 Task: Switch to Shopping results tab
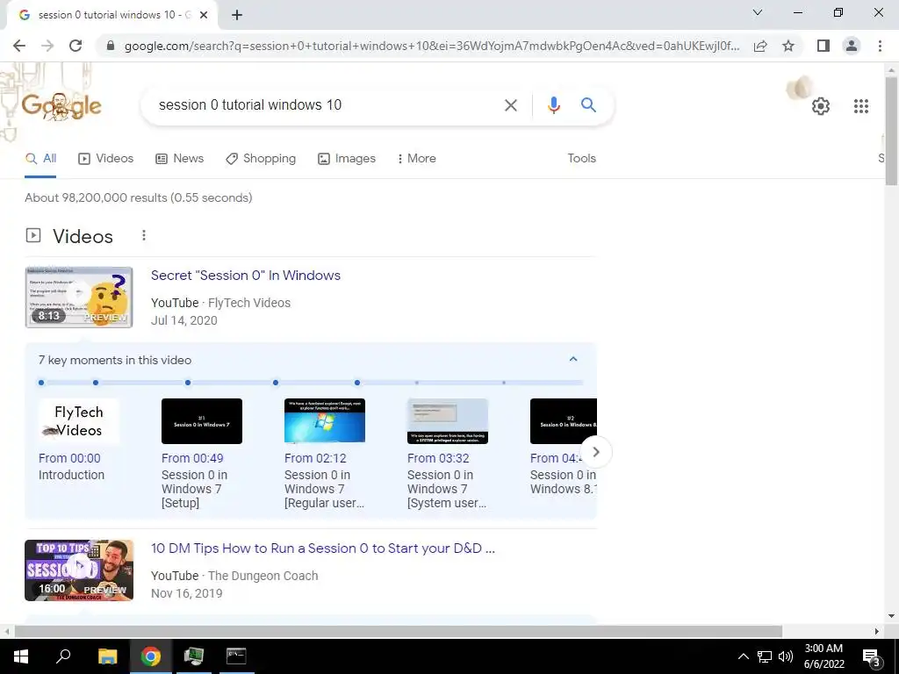pyautogui.click(x=261, y=159)
